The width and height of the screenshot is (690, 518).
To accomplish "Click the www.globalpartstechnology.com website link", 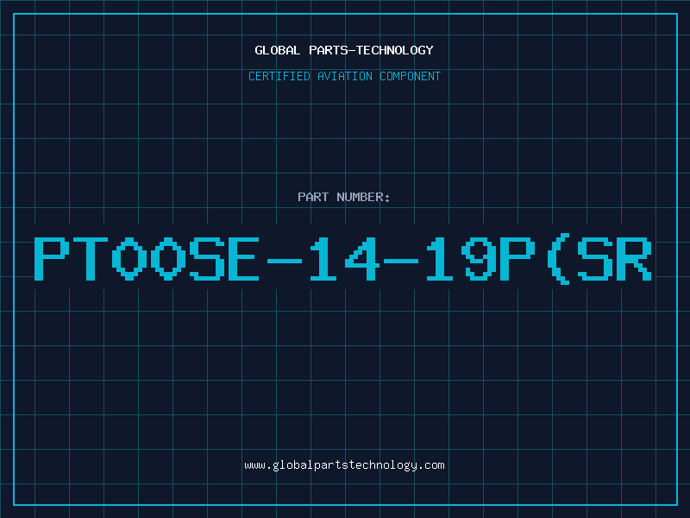I will (344, 465).
